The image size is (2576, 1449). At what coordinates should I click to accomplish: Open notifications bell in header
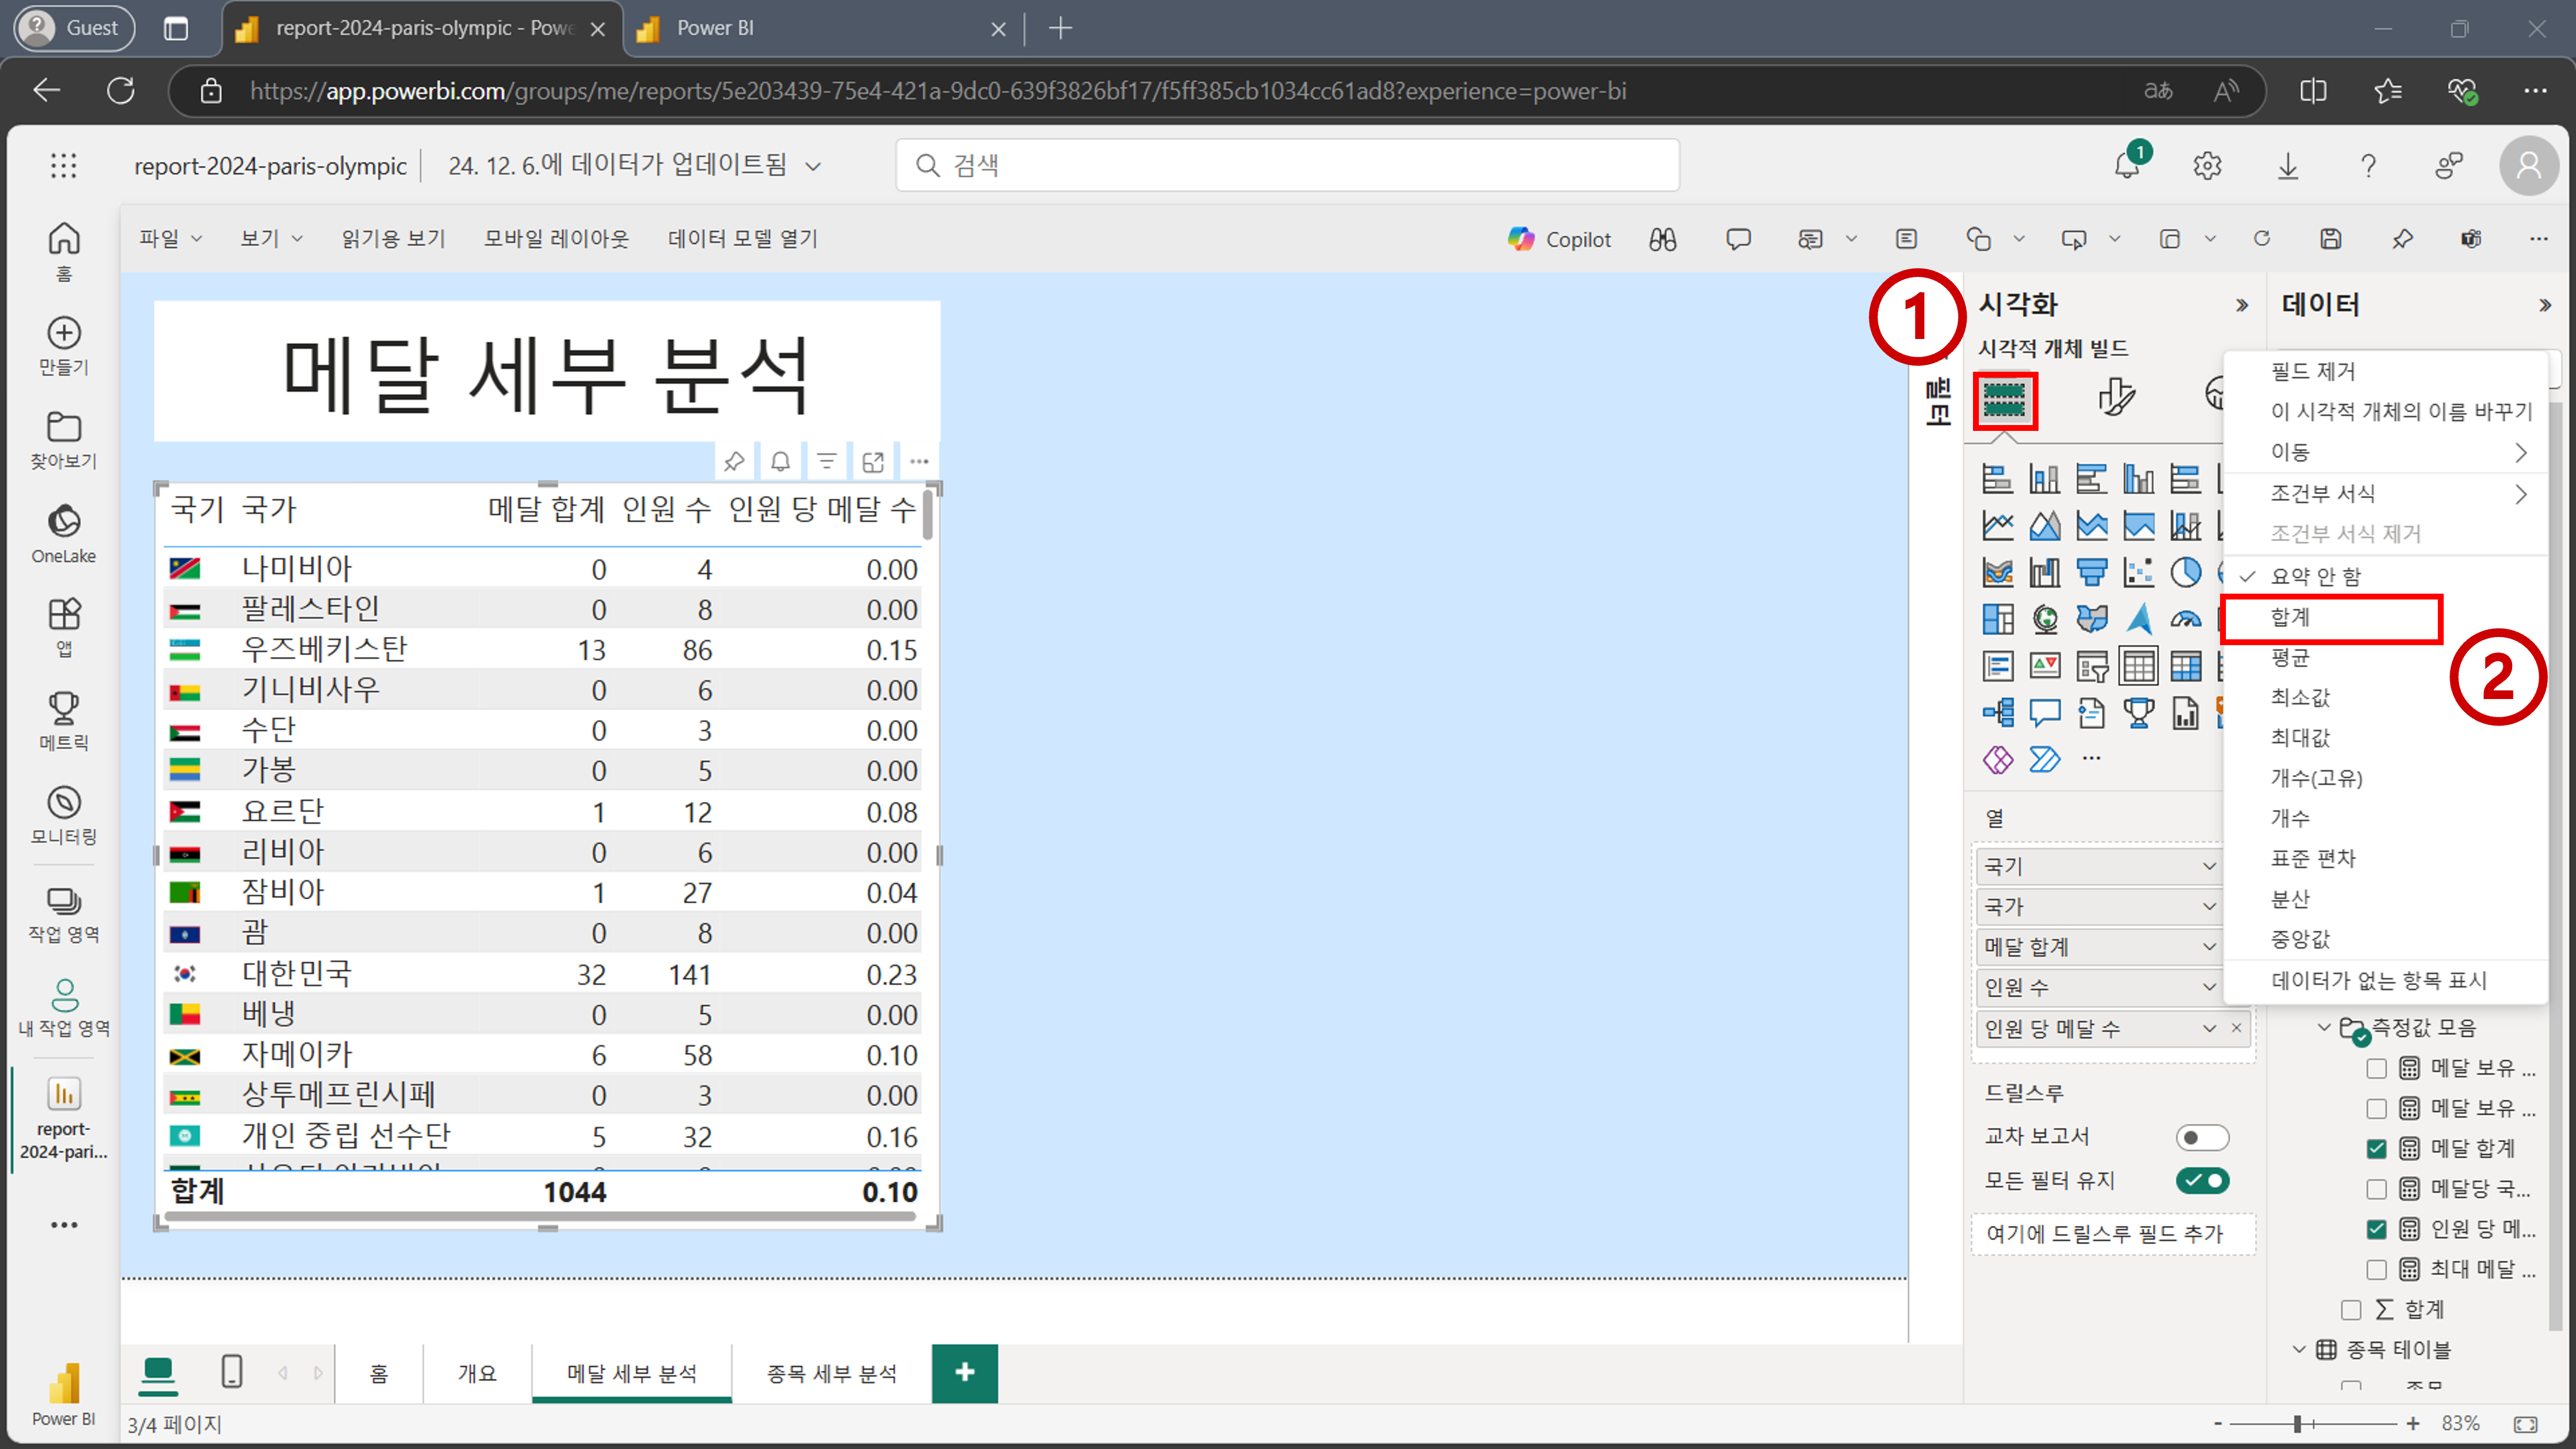(2126, 165)
